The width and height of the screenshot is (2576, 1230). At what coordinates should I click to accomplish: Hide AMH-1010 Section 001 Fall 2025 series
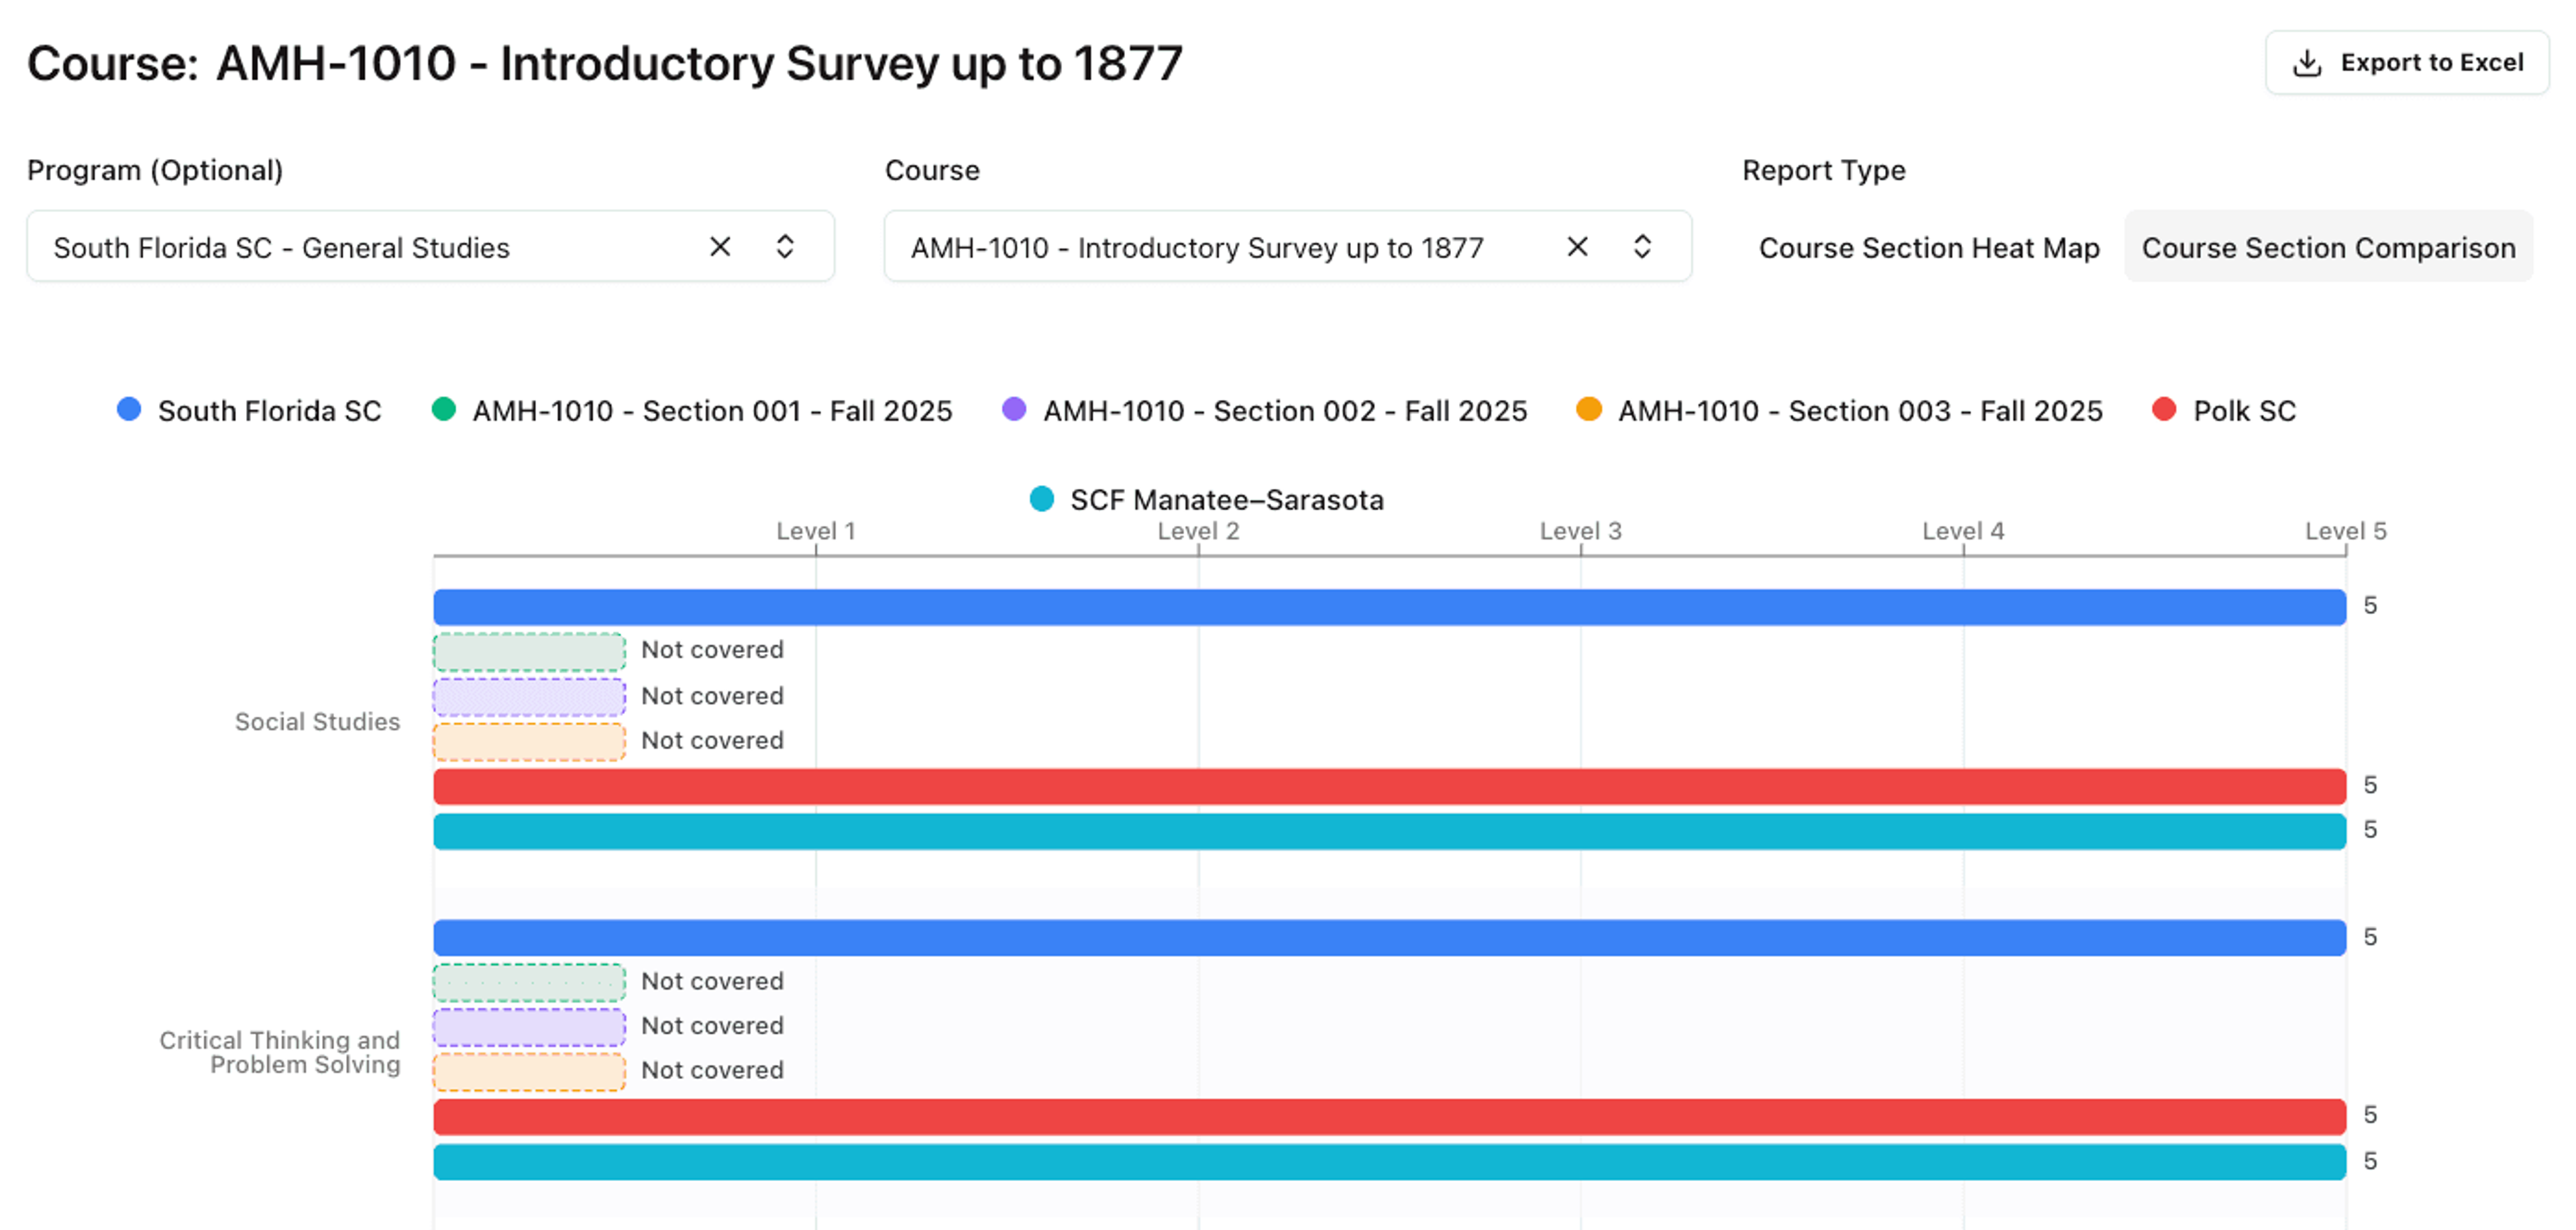click(x=712, y=409)
